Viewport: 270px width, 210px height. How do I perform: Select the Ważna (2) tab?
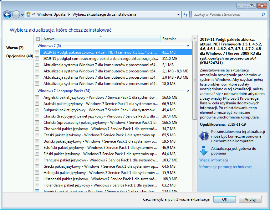click(15, 48)
